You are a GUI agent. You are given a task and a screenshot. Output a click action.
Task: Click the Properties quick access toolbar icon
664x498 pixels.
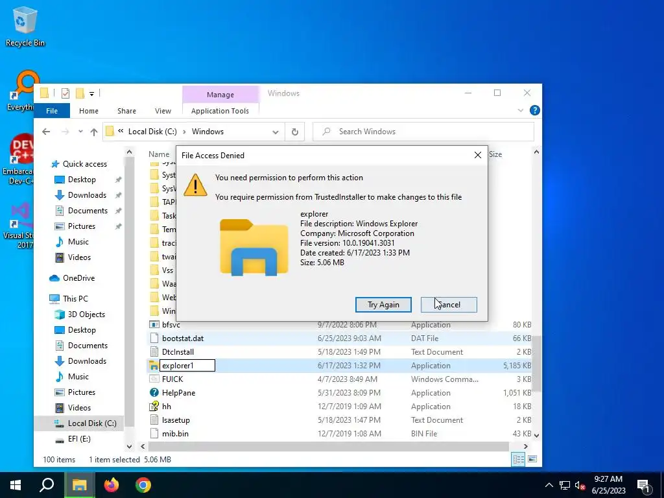click(65, 93)
